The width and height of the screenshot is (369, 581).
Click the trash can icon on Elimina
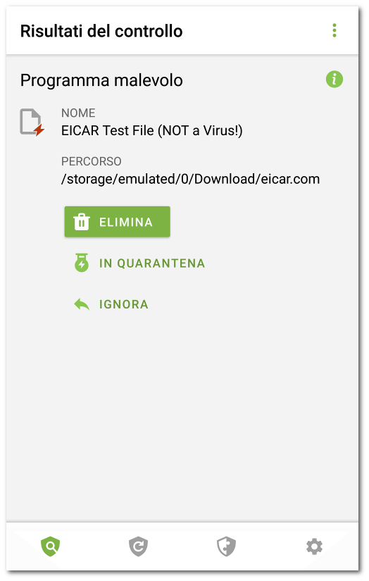82,222
